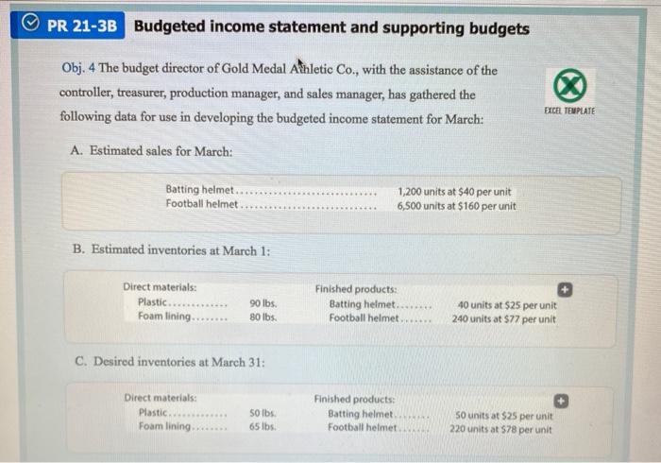661x463 pixels.
Task: Open the Excel Template icon
Action: (x=569, y=85)
